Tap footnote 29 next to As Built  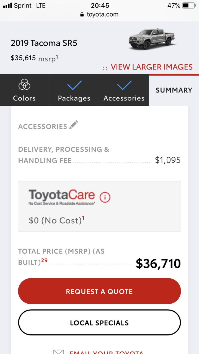[x=44, y=260]
